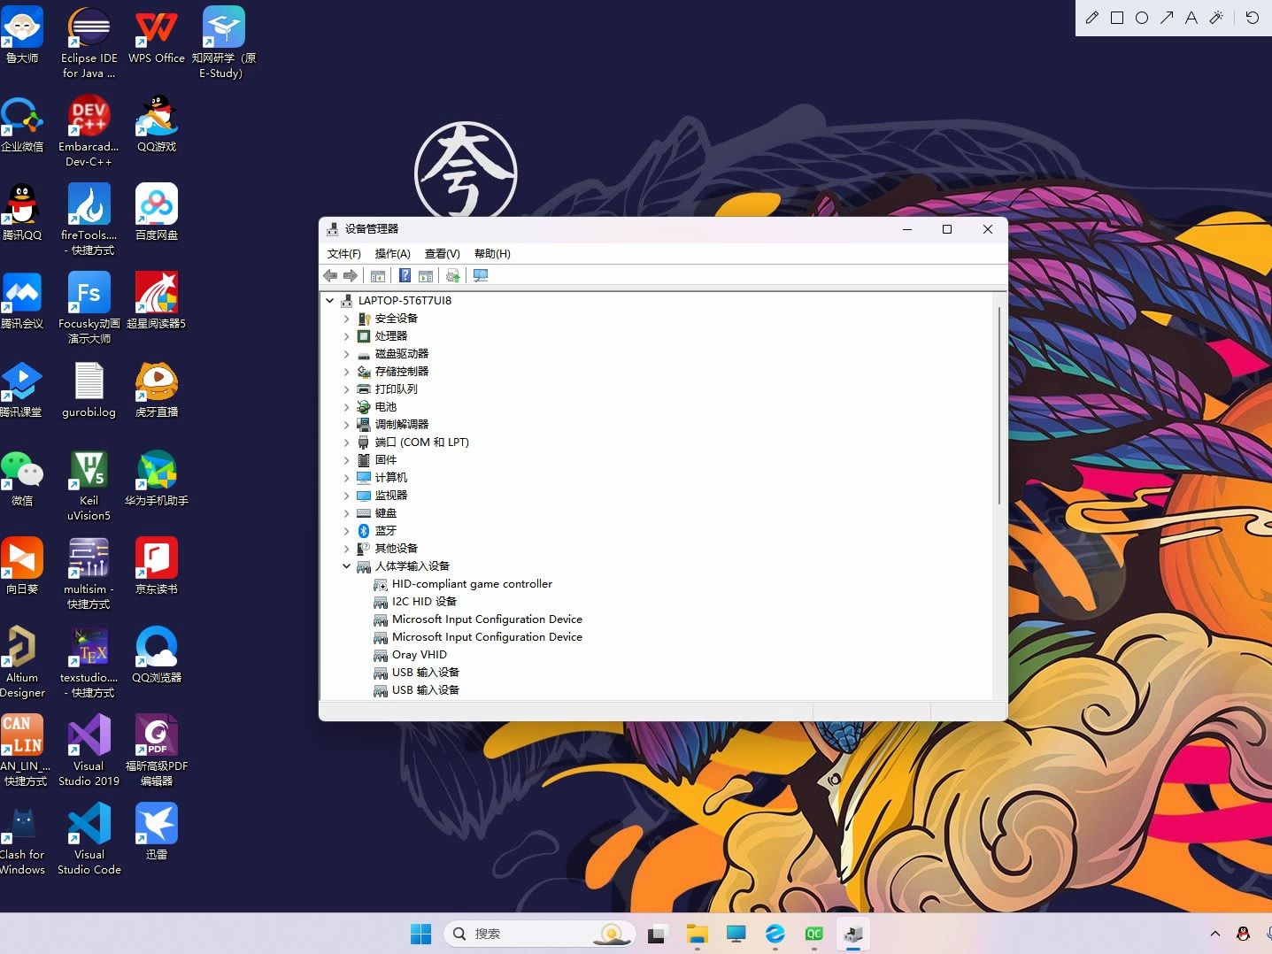This screenshot has height=954, width=1272.
Task: Collapse the 人体学输入设备 category
Action: [346, 566]
